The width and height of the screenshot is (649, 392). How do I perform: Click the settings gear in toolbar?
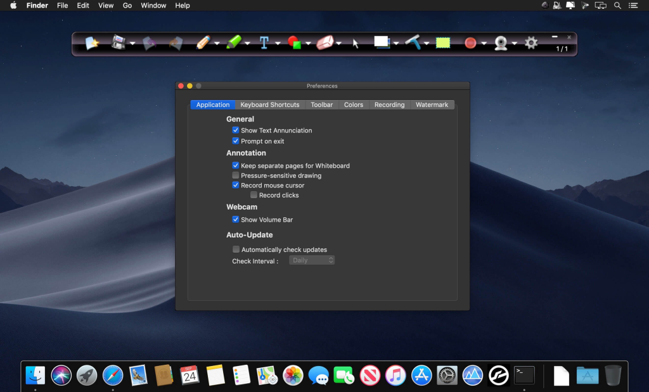tap(531, 43)
